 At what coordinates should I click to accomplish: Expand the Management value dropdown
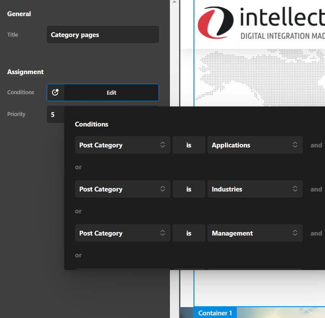pos(255,233)
